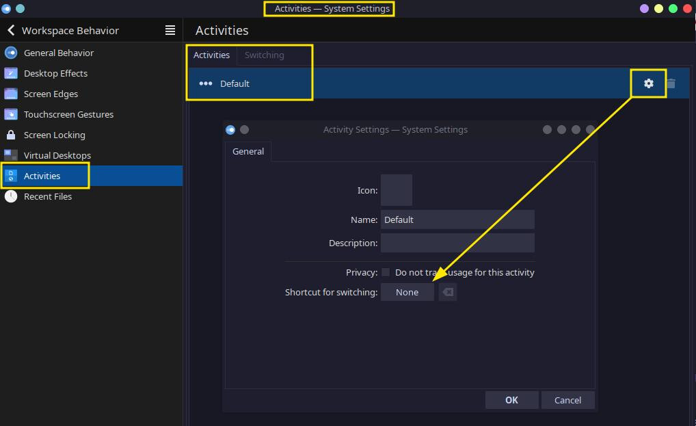Switch to the Activities tab
The height and width of the screenshot is (426, 696).
[x=211, y=55]
